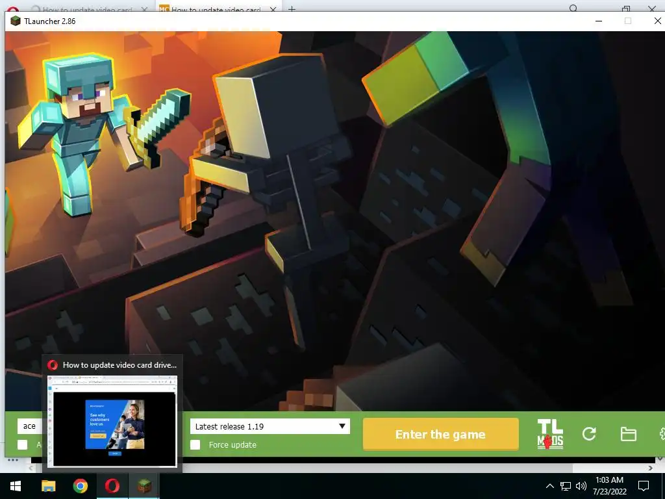Show hidden system tray icons
This screenshot has width=665, height=499.
click(549, 486)
